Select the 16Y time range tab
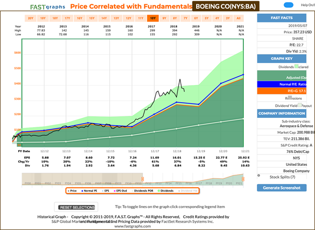Screen dimensions: 315x230 click(80, 18)
